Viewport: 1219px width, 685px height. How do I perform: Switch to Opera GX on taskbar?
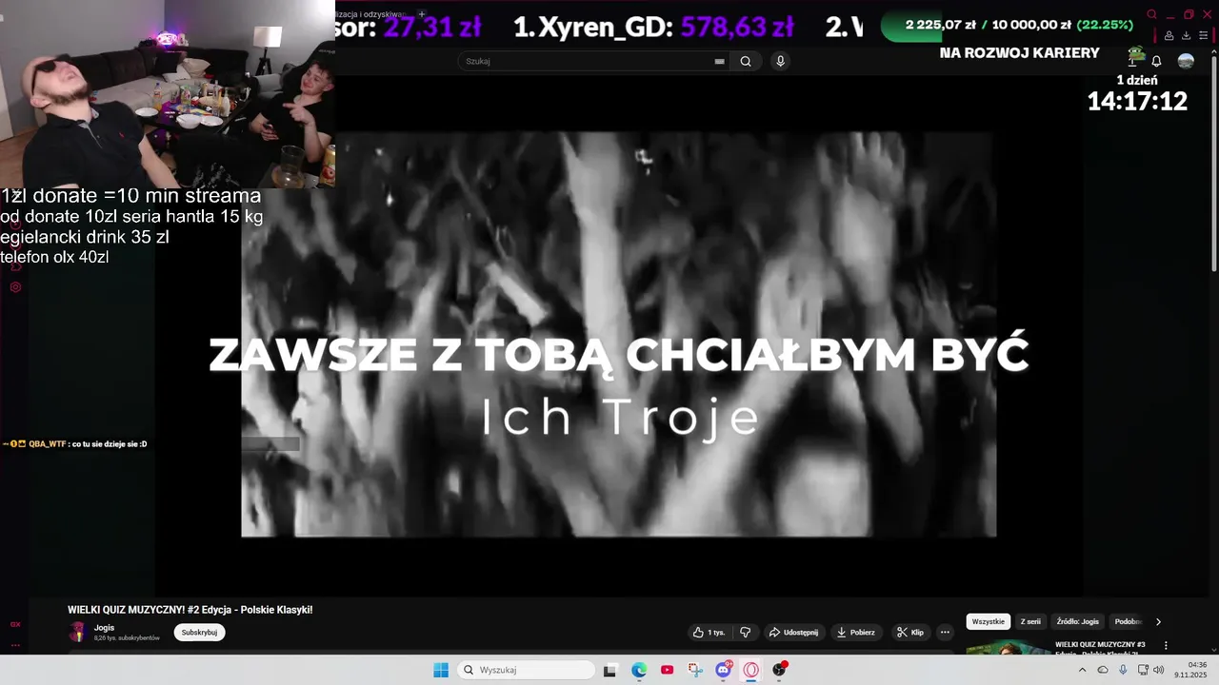(x=751, y=670)
